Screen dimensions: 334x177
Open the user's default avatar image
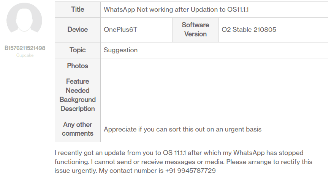click(x=24, y=20)
